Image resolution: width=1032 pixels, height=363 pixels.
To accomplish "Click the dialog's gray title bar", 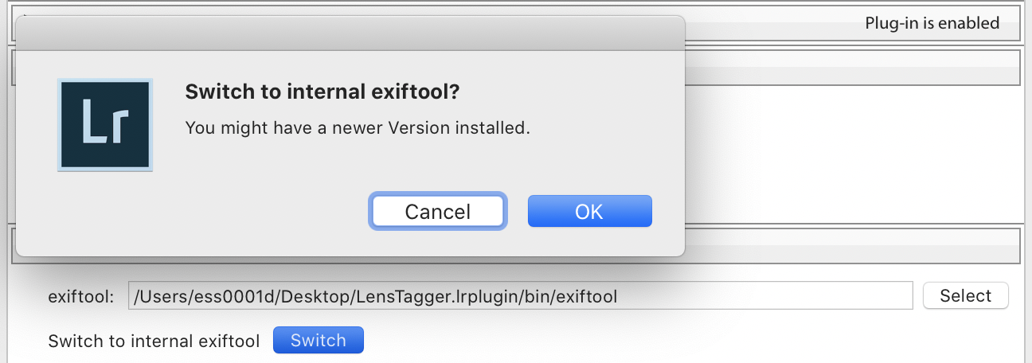I will point(350,33).
